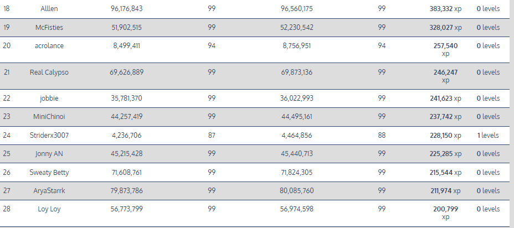The width and height of the screenshot is (514, 228).
Task: Select acrolance's starting XP 8,499,411
Action: pyautogui.click(x=126, y=46)
